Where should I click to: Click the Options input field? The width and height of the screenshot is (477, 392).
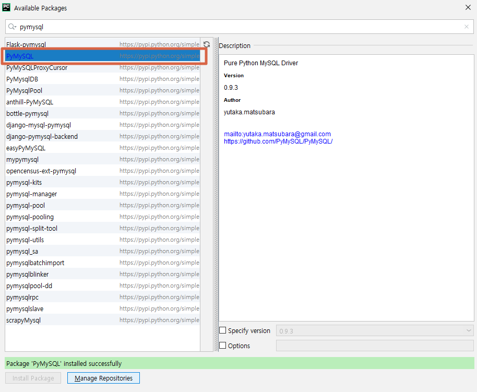click(375, 346)
